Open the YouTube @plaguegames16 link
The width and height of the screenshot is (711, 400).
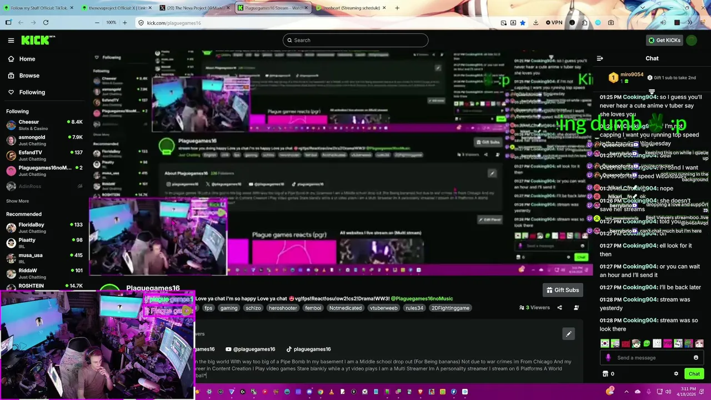pyautogui.click(x=251, y=349)
